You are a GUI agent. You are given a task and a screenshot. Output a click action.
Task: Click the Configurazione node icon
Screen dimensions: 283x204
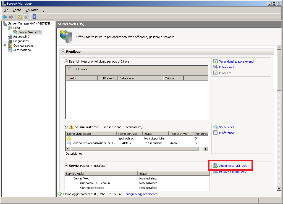point(10,45)
